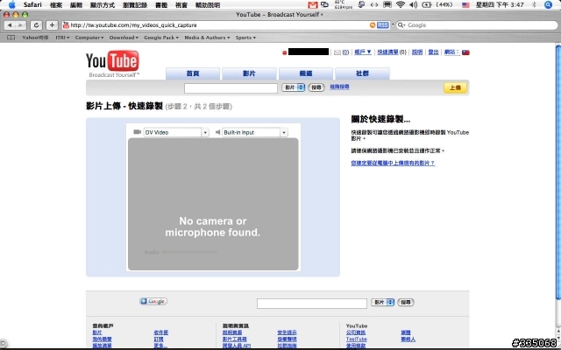Open the bookmarks library book icon

tap(11, 38)
